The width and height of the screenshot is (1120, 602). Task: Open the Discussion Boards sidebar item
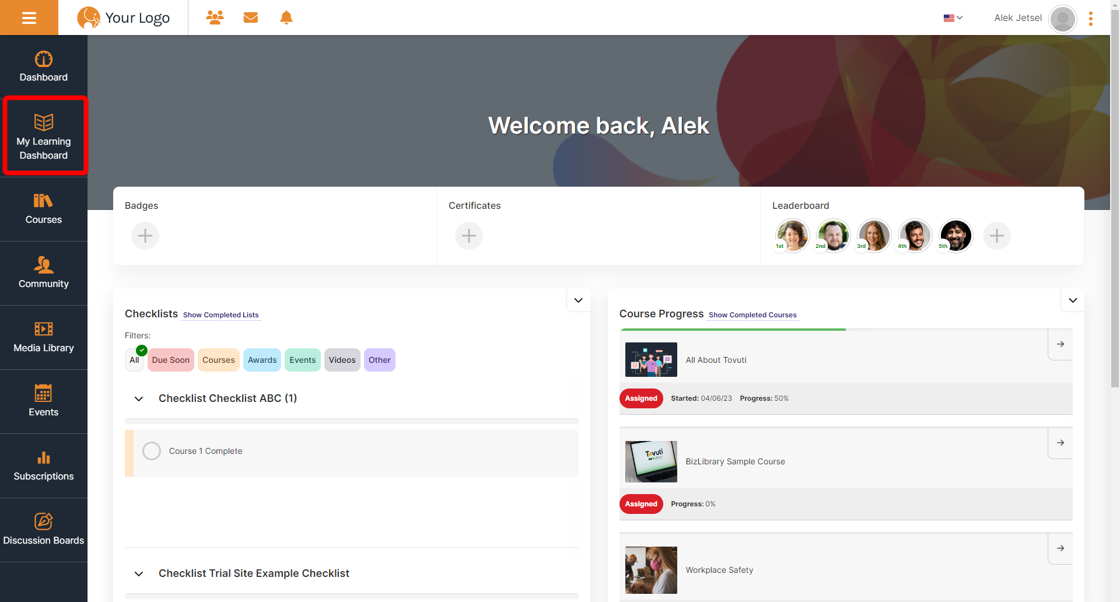pos(44,530)
